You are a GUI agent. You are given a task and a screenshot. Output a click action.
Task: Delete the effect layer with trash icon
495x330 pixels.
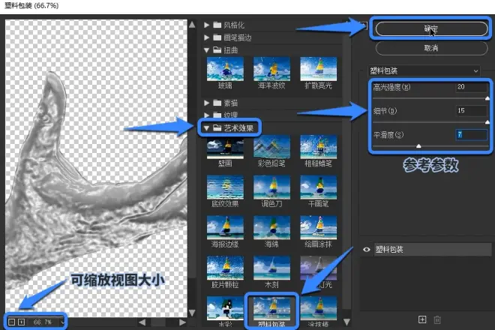[x=437, y=319]
